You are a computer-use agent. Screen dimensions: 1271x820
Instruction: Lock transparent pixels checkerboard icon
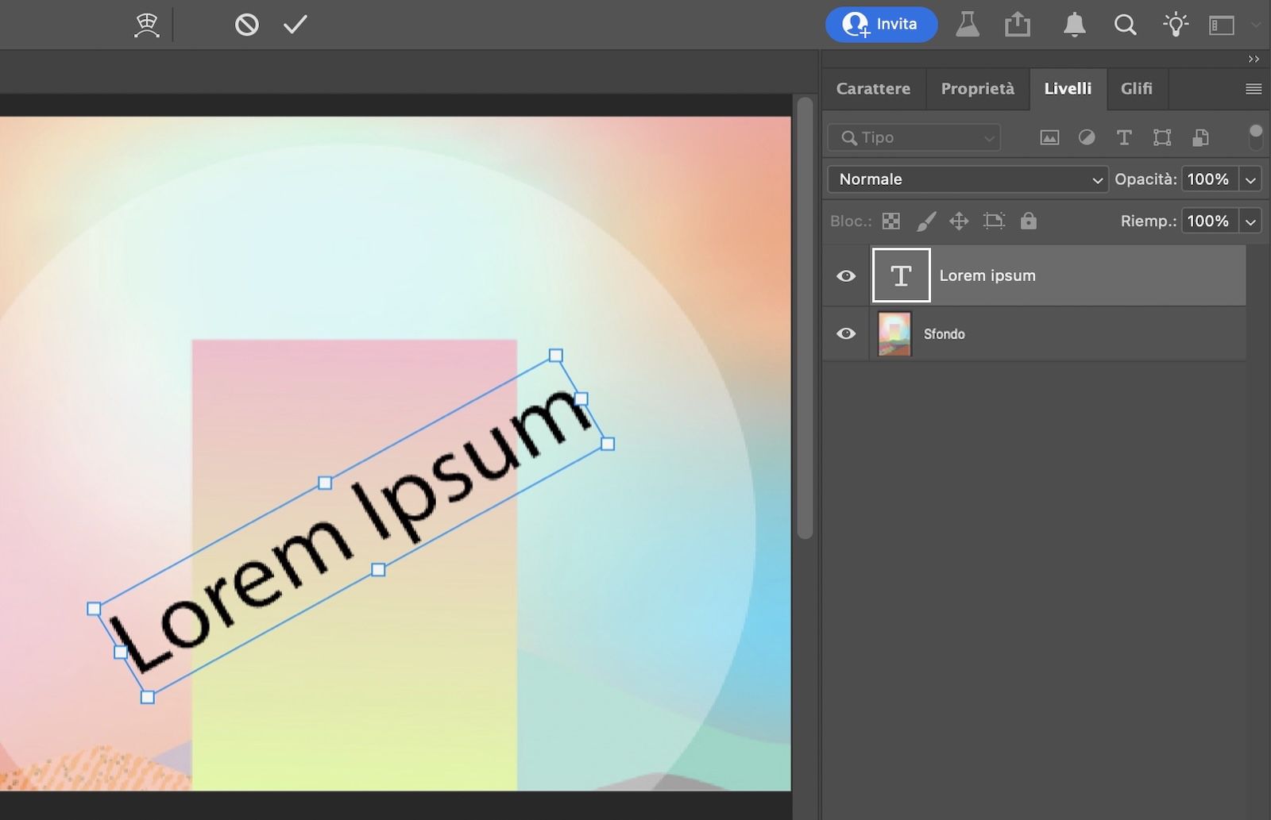pyautogui.click(x=891, y=221)
